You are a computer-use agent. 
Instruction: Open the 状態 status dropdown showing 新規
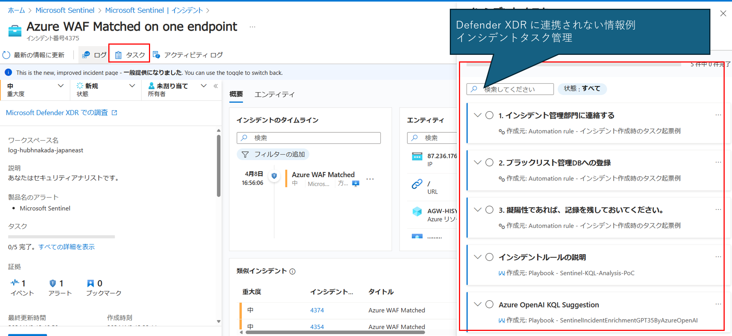tap(106, 90)
